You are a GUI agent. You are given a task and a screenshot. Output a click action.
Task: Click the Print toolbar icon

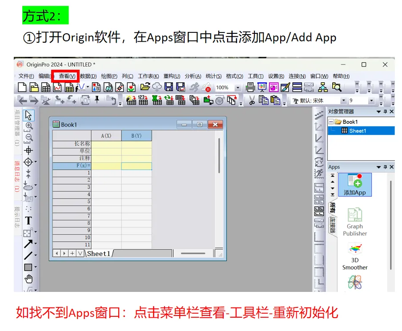[x=250, y=88]
